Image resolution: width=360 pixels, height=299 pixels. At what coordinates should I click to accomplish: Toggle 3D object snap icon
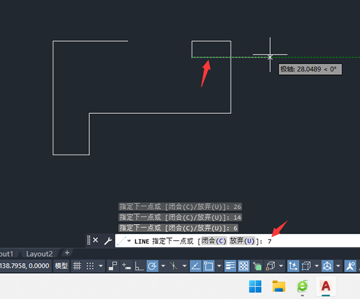[271, 266]
